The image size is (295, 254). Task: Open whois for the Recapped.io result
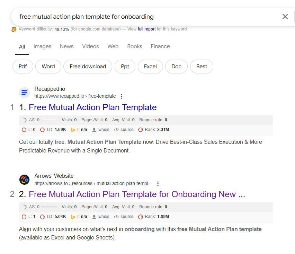point(104,130)
